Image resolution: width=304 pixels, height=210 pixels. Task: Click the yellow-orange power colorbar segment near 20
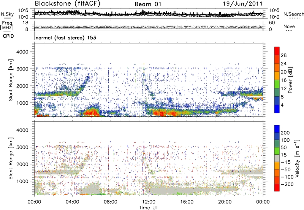tap(277, 75)
